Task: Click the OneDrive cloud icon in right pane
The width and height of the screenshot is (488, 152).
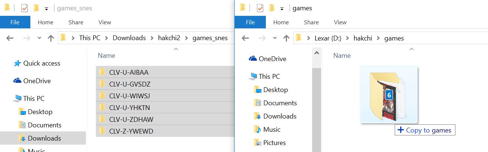Action: coord(253,59)
